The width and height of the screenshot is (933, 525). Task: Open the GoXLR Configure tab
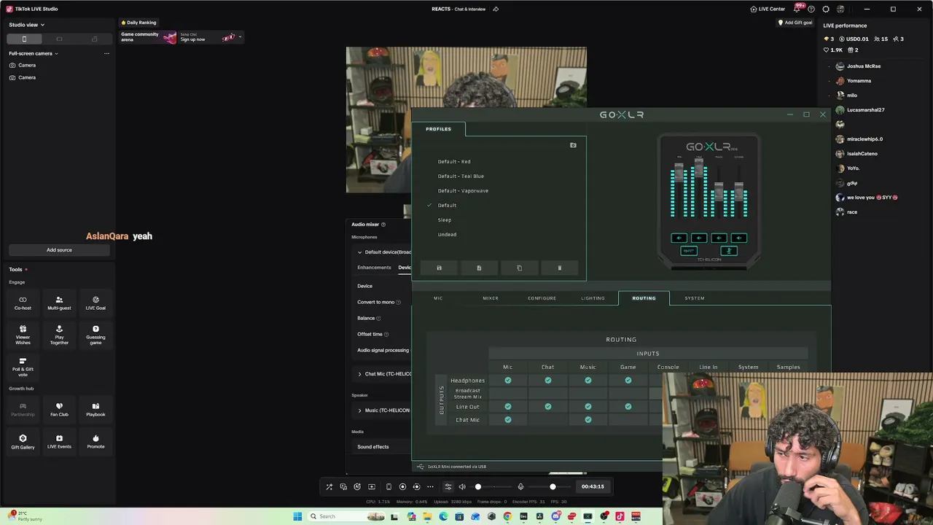pyautogui.click(x=542, y=298)
